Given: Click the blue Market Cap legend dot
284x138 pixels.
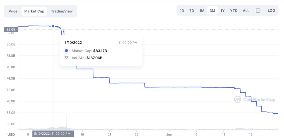Looking at the screenshot, I should click(x=66, y=51).
